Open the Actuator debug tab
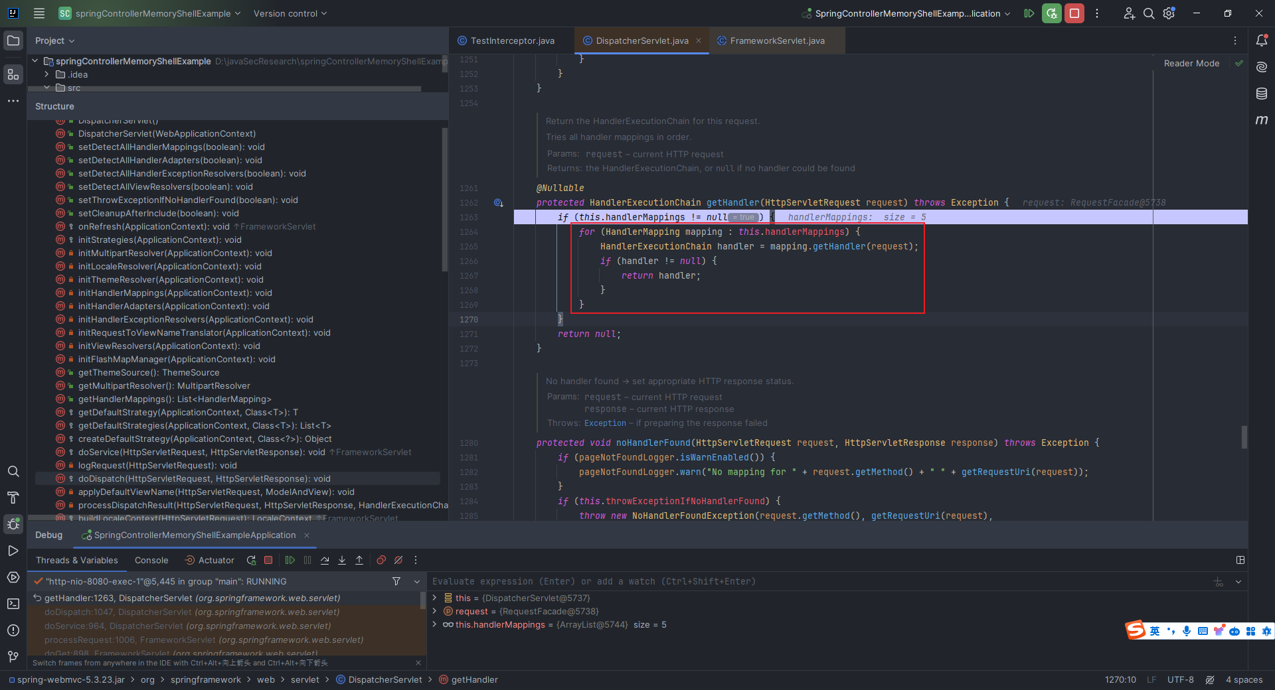The height and width of the screenshot is (690, 1275). coord(210,560)
